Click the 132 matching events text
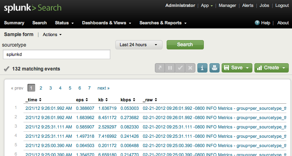This screenshot has height=156, width=292. click(36, 69)
